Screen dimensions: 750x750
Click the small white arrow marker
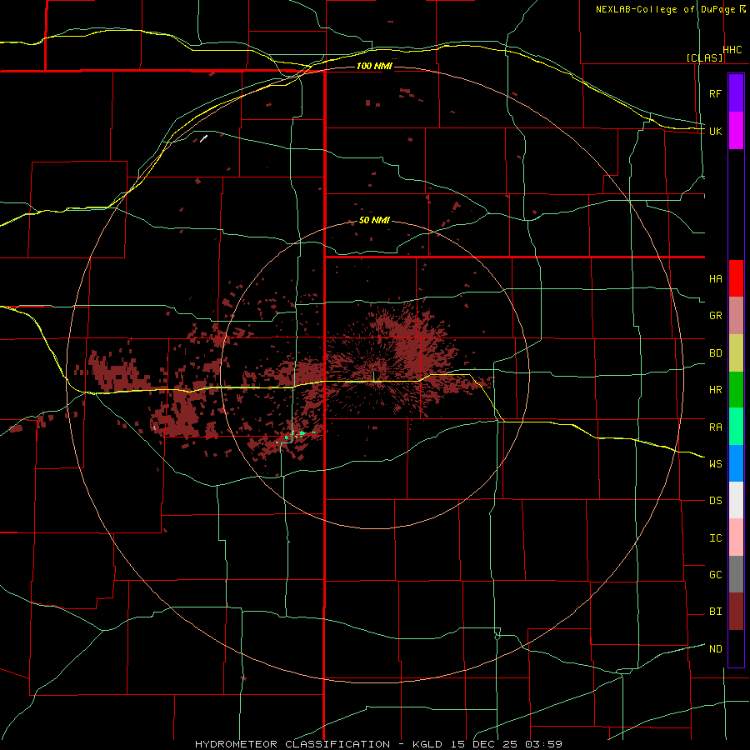204,138
